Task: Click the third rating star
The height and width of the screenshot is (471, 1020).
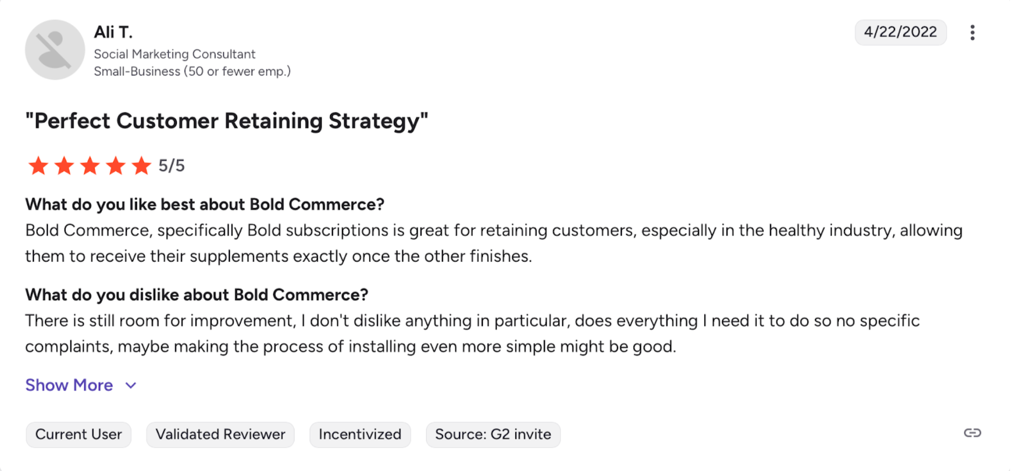Action: coord(89,166)
